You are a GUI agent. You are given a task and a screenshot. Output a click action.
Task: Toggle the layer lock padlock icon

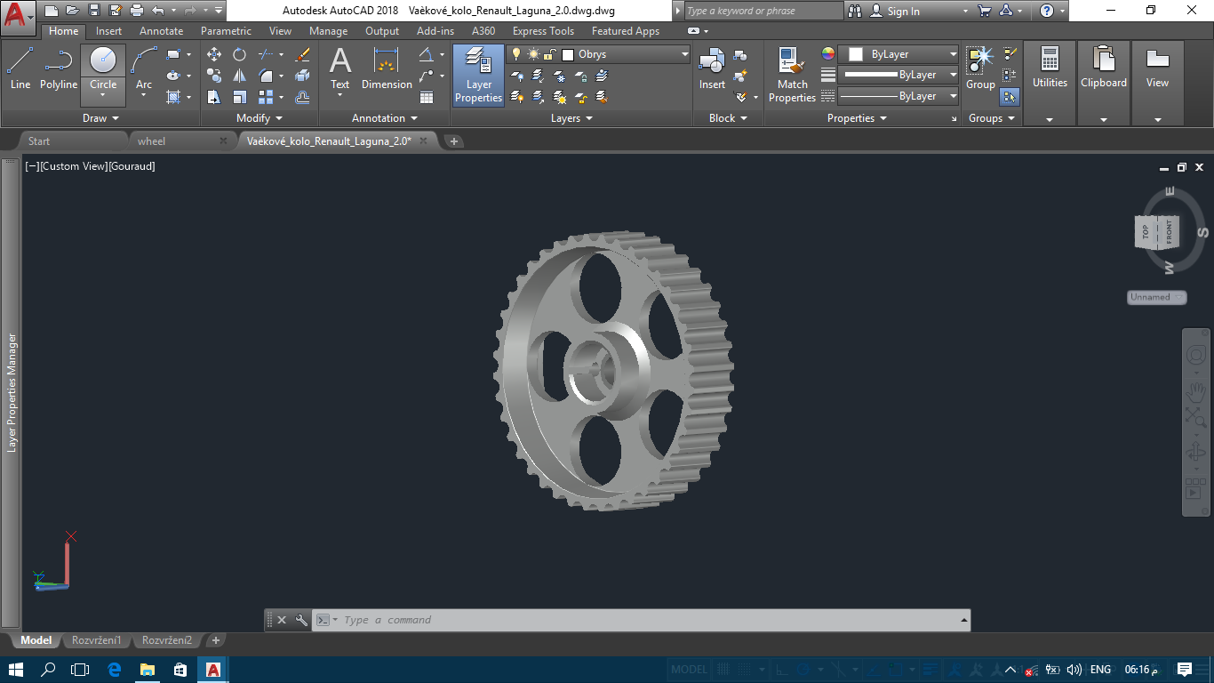[550, 54]
